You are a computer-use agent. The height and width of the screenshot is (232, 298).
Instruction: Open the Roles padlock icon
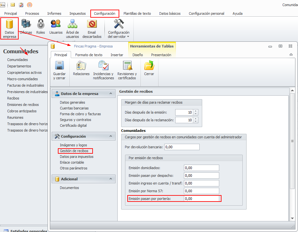(x=41, y=27)
